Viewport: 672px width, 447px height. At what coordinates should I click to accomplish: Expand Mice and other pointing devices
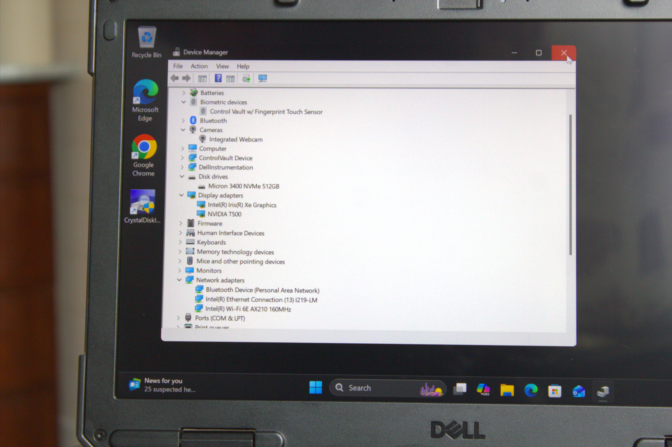(x=180, y=261)
